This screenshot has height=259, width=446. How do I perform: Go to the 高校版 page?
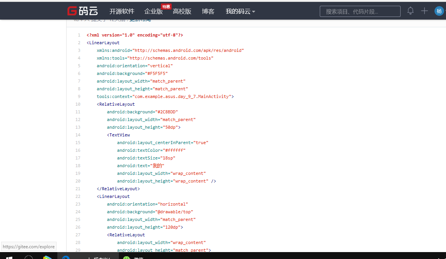coord(182,12)
